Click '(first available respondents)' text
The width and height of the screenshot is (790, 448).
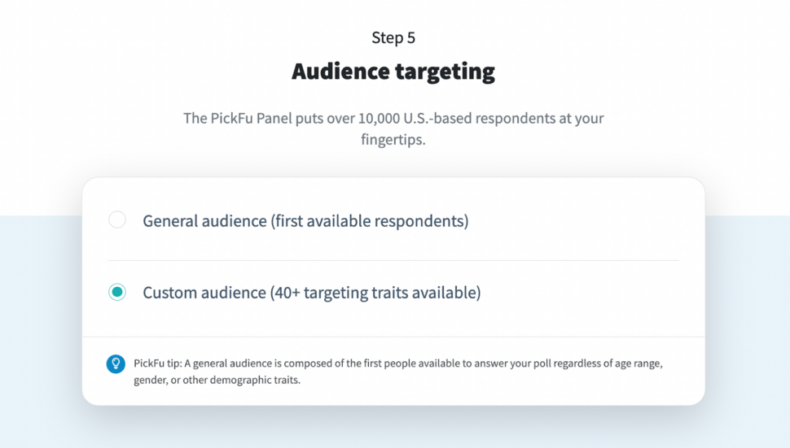tap(370, 221)
